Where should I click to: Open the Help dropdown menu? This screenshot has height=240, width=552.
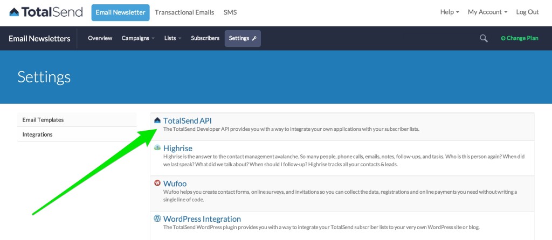pyautogui.click(x=450, y=12)
